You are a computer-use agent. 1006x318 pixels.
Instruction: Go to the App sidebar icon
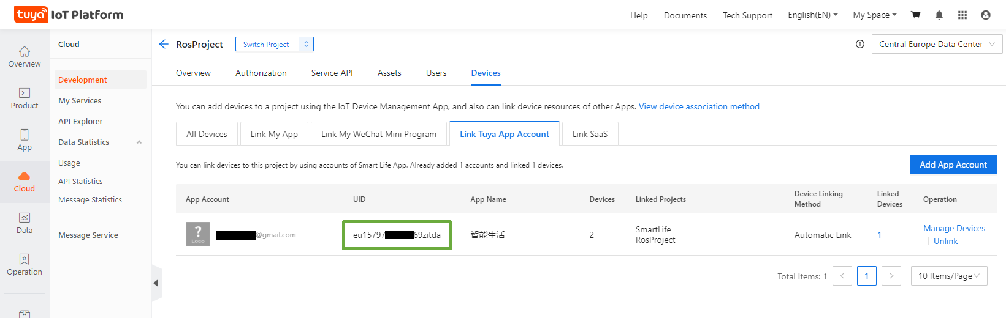click(x=25, y=135)
